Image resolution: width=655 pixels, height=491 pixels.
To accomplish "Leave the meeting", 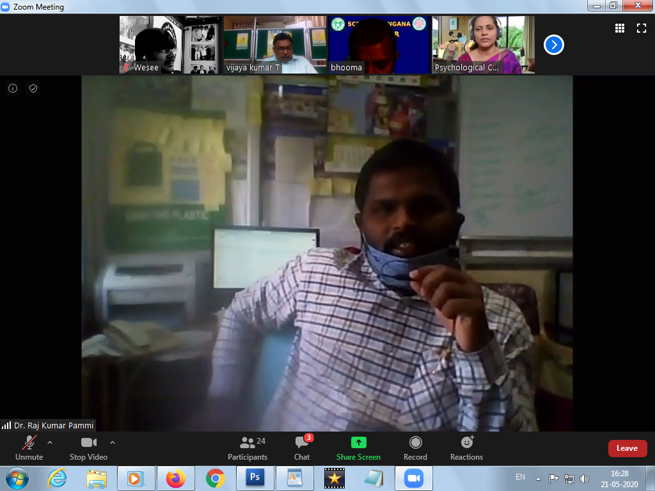I will tap(627, 448).
